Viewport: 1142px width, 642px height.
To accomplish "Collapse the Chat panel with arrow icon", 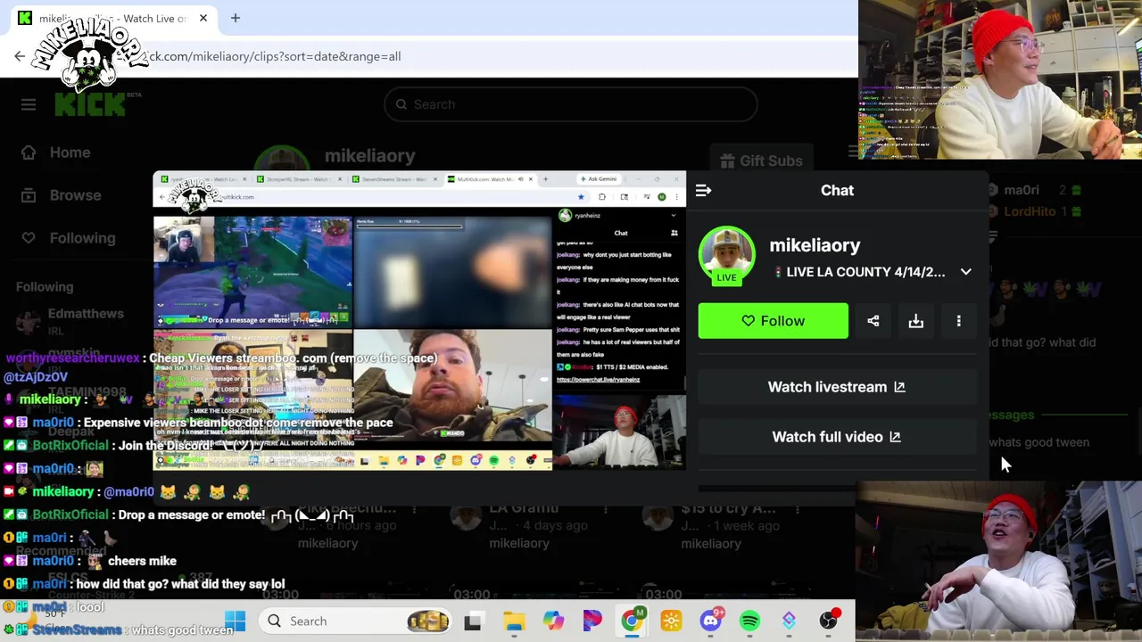I will point(703,190).
